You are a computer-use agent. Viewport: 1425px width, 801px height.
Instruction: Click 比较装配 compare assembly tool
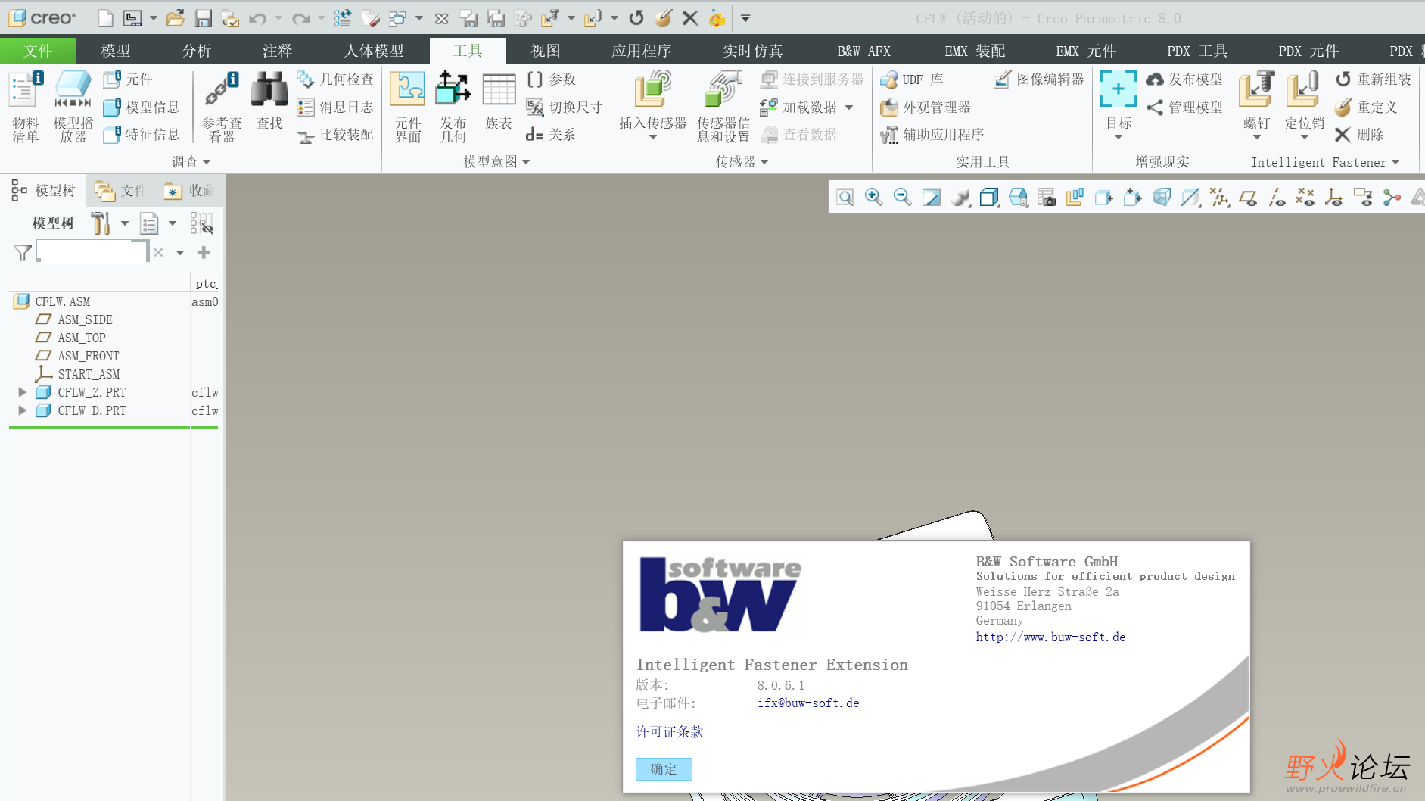(335, 135)
